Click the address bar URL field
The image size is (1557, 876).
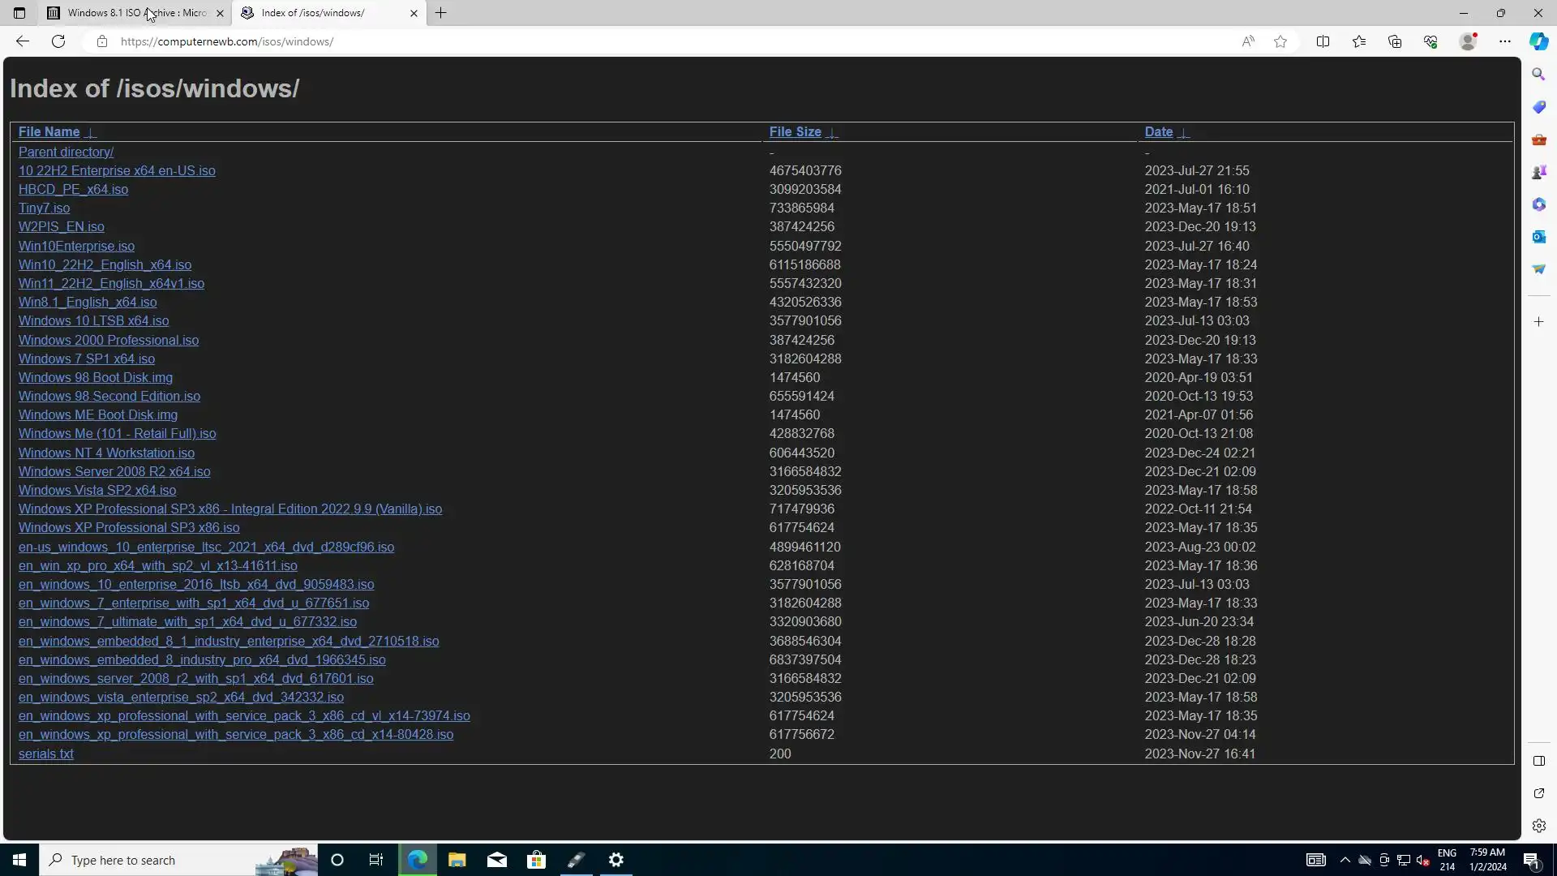click(x=568, y=41)
